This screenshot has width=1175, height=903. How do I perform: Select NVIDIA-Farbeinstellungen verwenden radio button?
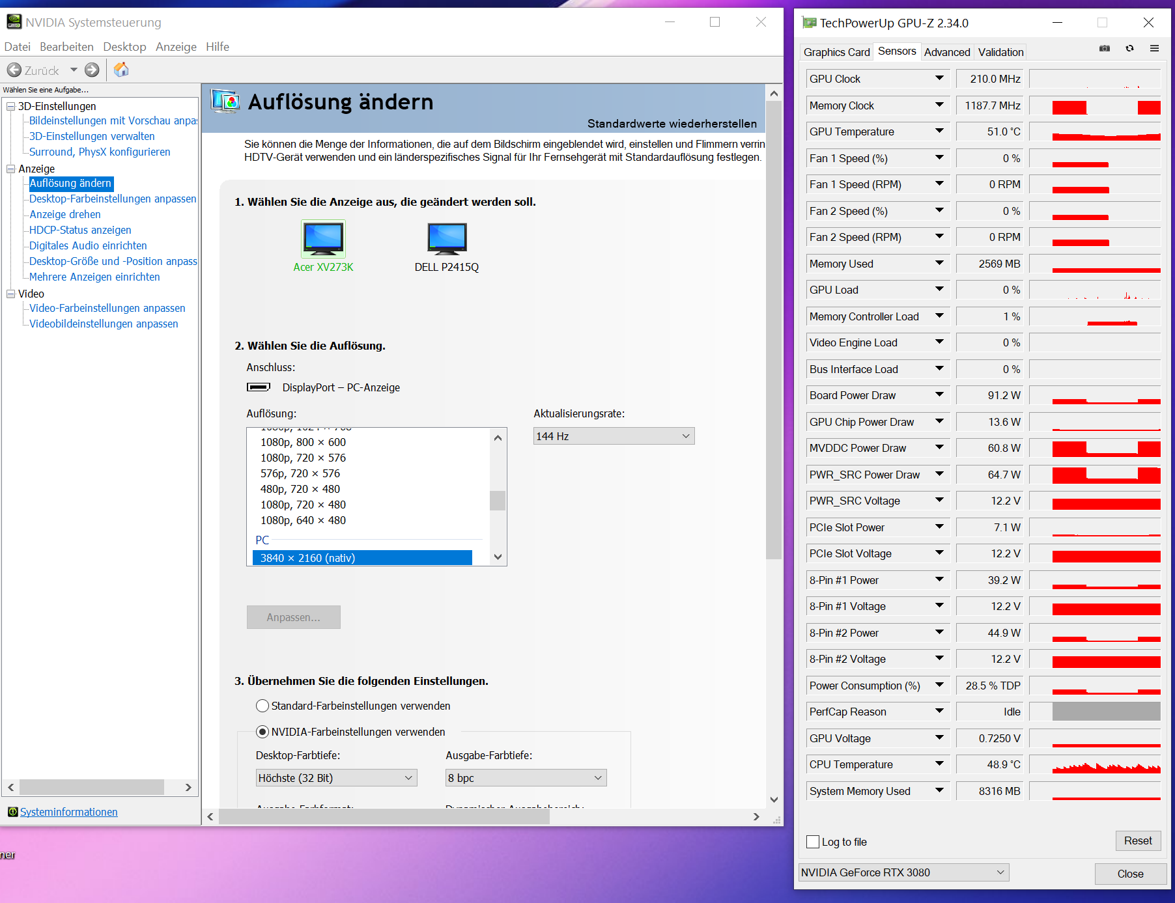coord(262,732)
